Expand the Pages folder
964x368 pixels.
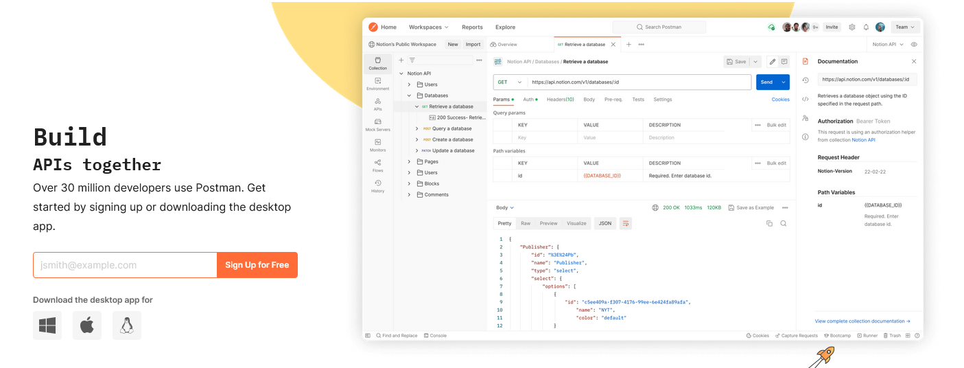[410, 161]
